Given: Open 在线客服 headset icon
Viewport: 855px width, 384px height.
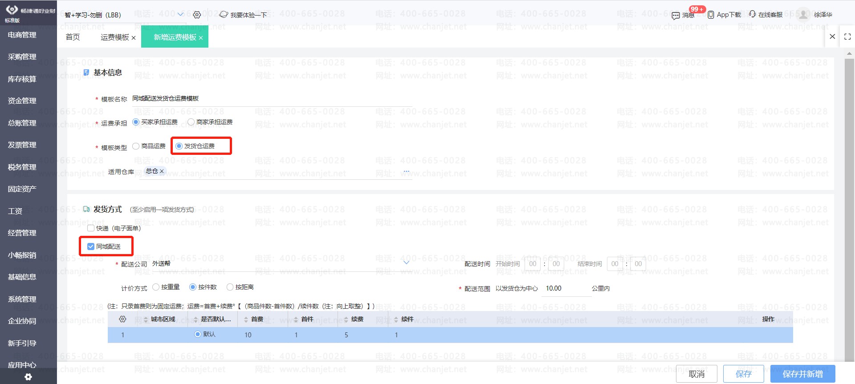Looking at the screenshot, I should pyautogui.click(x=752, y=14).
